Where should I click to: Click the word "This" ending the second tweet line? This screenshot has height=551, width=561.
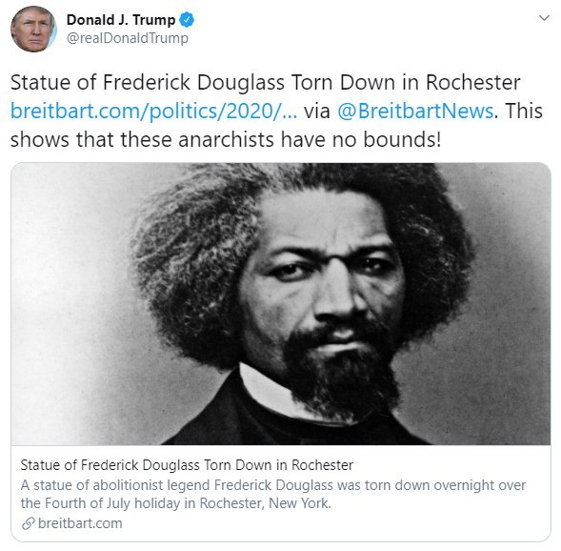point(524,111)
